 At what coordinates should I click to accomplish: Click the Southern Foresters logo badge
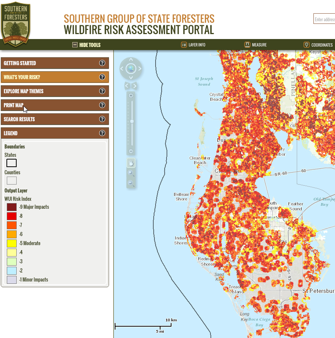[x=16, y=24]
